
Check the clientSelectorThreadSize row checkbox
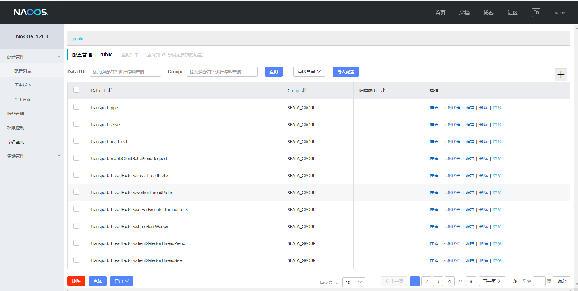(x=76, y=260)
